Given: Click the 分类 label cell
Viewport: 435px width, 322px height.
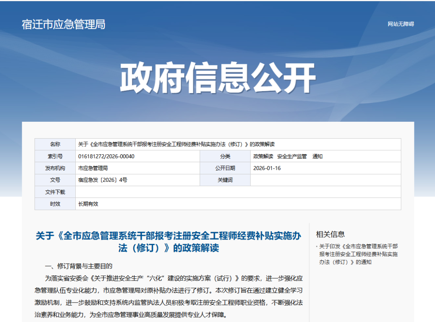Looking at the screenshot, I should (225, 156).
